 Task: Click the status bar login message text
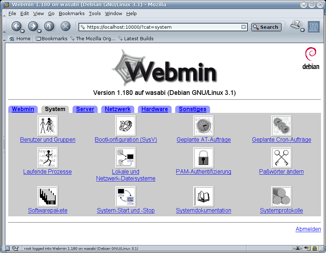point(81,248)
